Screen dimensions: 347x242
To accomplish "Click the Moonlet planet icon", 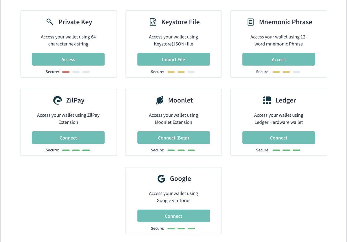I will tap(160, 100).
